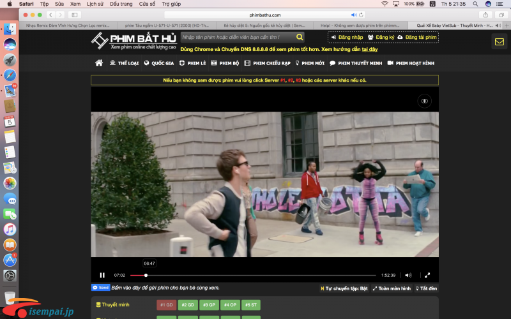Expand the QUỐC GIA country menu
Screen dimensions: 511x319
point(159,63)
